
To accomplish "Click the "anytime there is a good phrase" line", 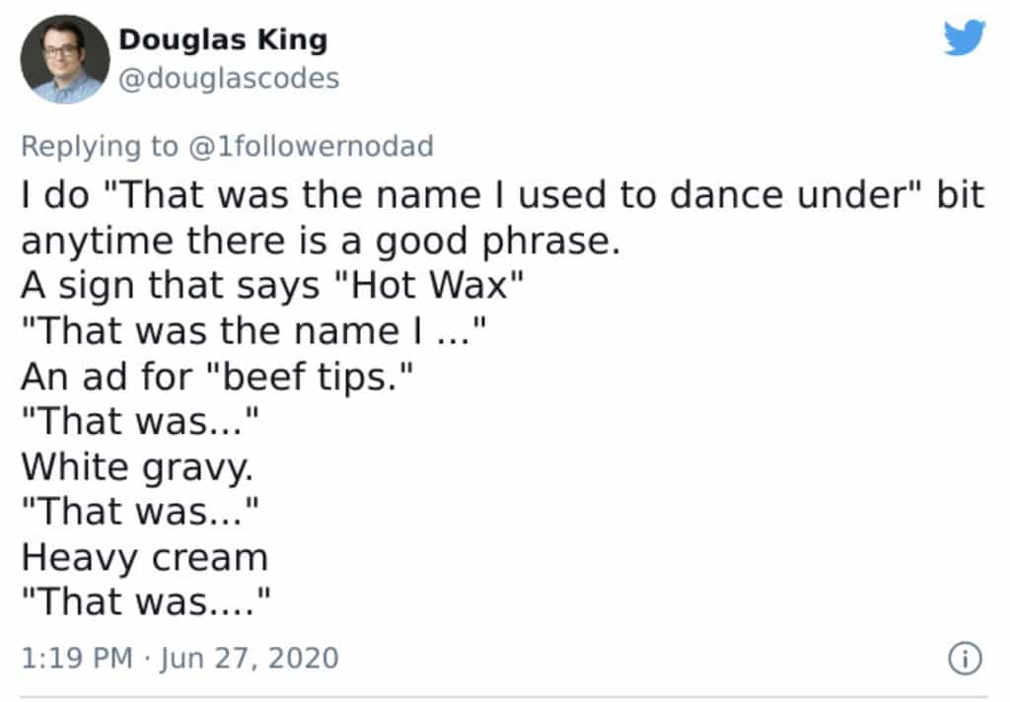I will click(x=321, y=241).
